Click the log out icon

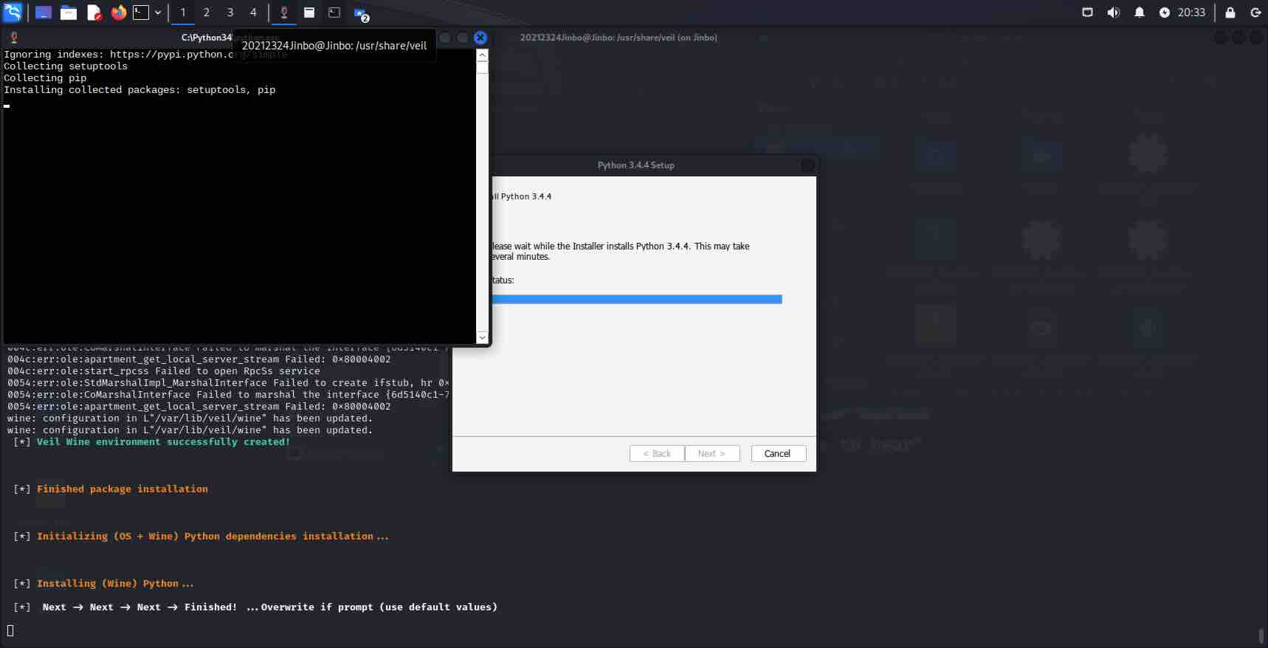1255,13
